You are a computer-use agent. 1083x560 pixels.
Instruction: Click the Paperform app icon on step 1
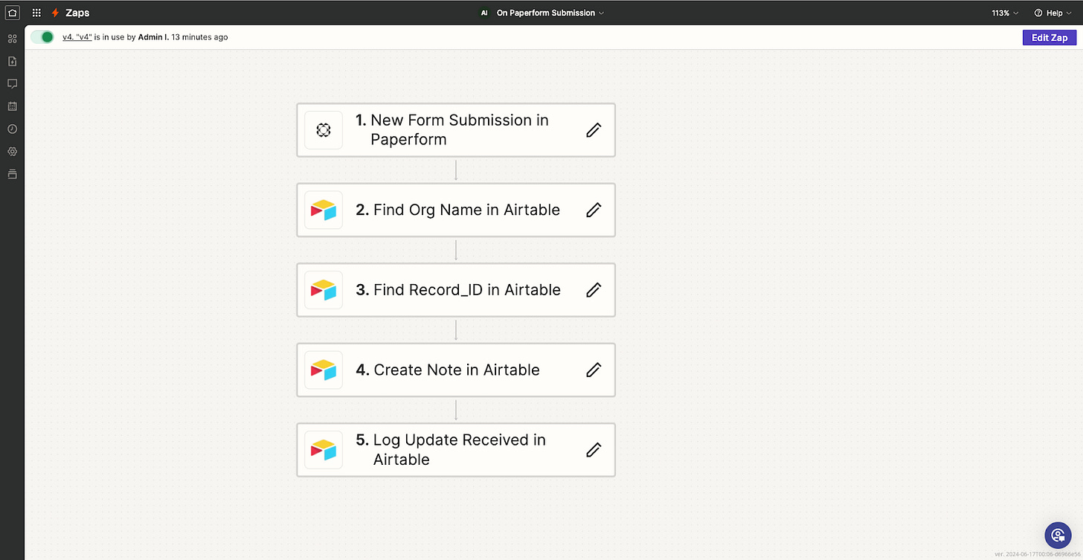click(324, 130)
